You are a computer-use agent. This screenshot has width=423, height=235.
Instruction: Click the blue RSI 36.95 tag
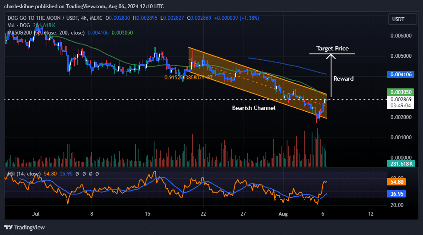click(396, 194)
